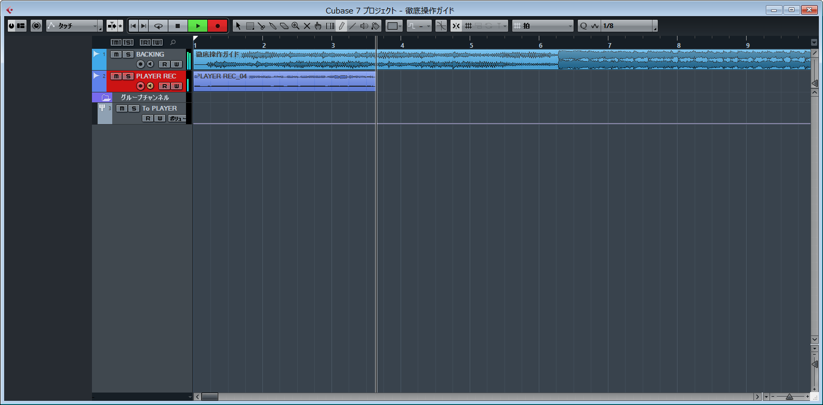
Task: Click the green Play button
Action: coord(198,26)
